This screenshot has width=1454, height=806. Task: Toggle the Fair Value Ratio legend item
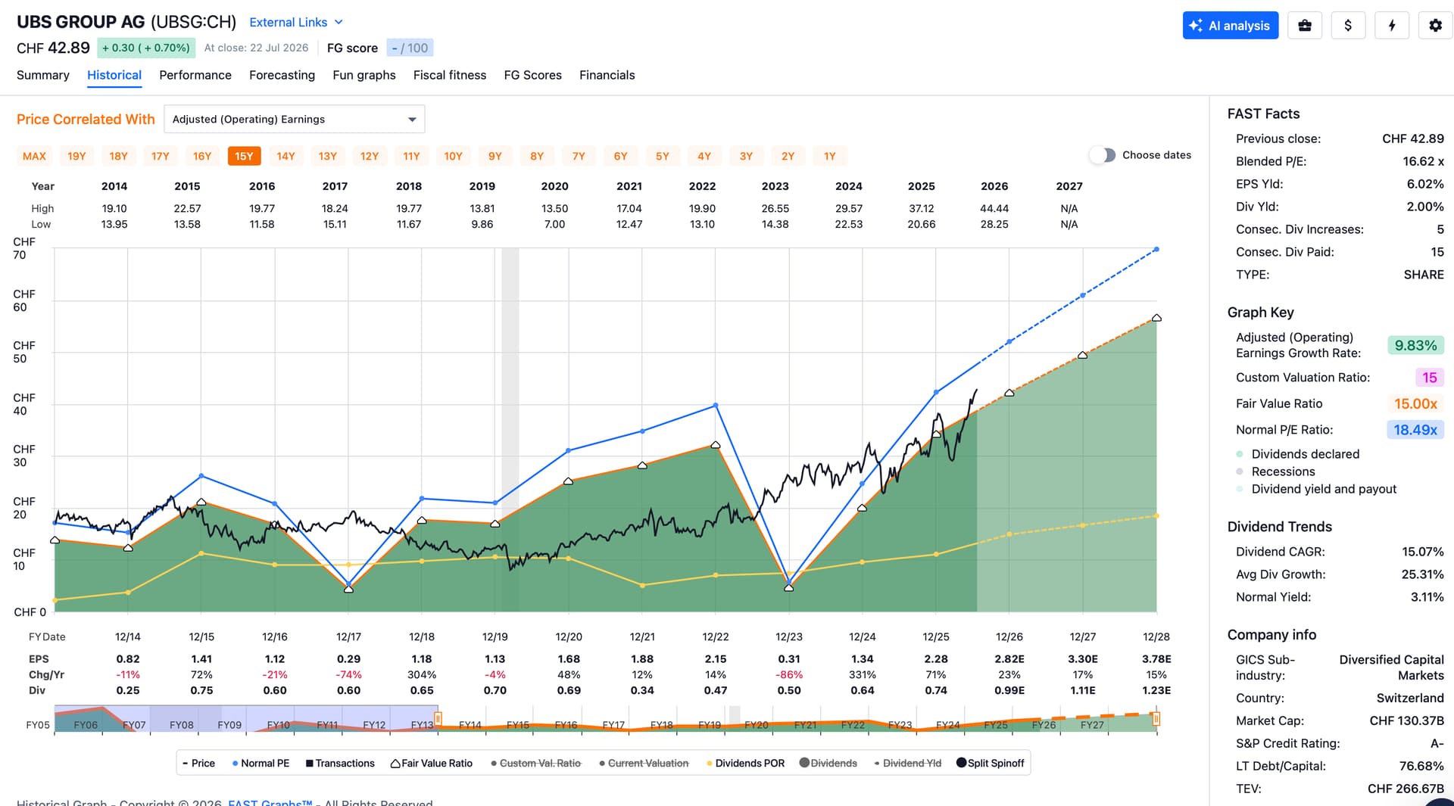[x=432, y=763]
